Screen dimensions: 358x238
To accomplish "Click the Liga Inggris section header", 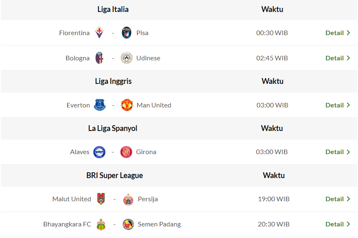I will (113, 81).
